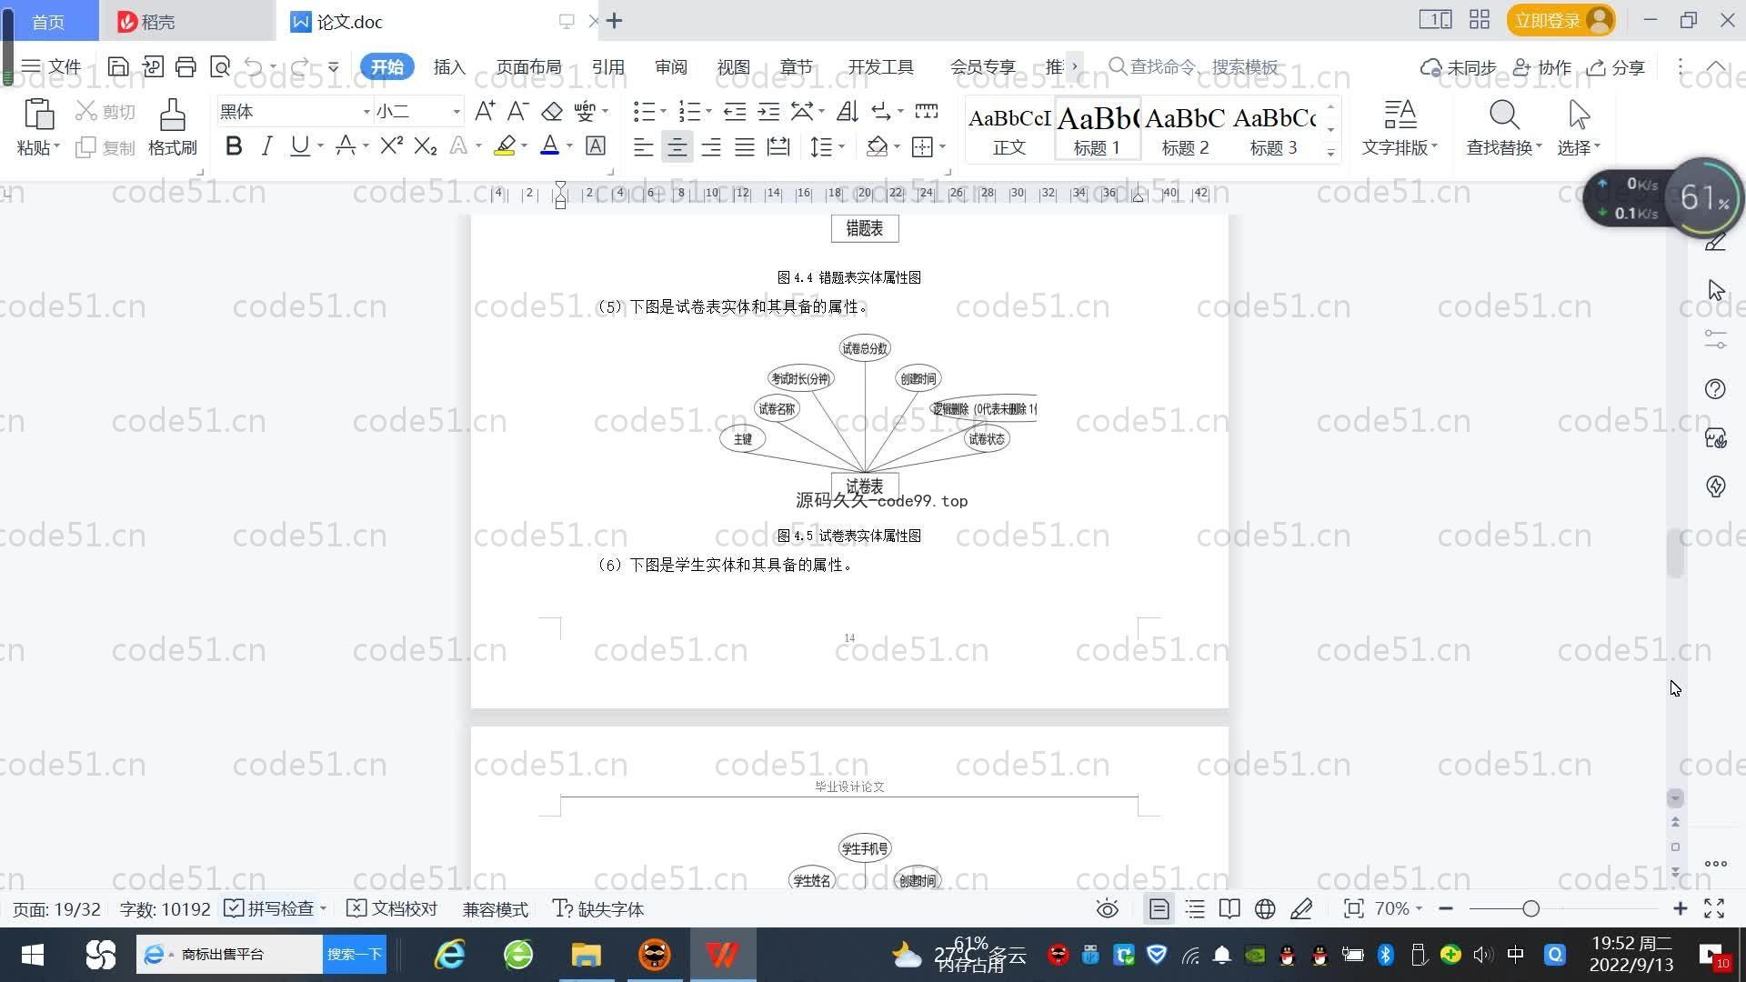Toggle center alignment
This screenshot has width=1746, height=982.
point(677,146)
